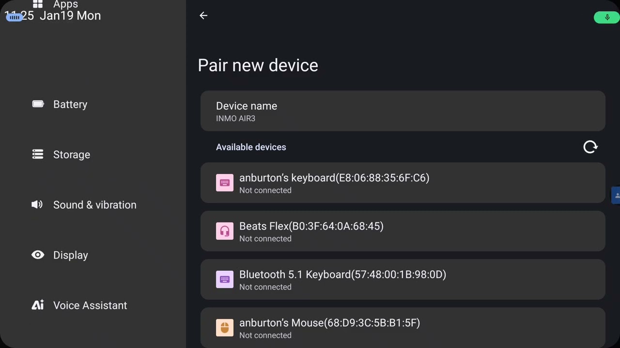620x348 pixels.
Task: Refresh the available devices list
Action: [590, 147]
